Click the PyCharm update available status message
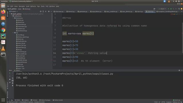 (x=27, y=102)
